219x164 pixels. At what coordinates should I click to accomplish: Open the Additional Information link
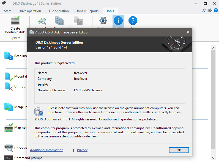coord(47,150)
